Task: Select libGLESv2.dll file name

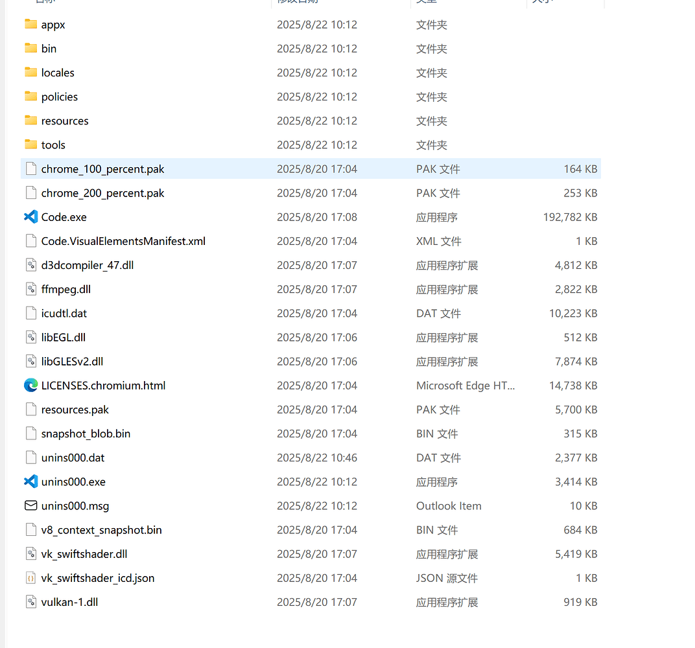Action: pos(72,362)
